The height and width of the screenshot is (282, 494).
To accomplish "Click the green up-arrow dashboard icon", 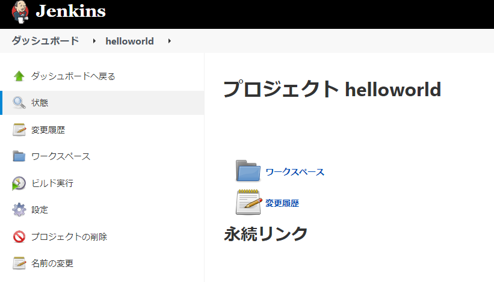I will (x=19, y=76).
